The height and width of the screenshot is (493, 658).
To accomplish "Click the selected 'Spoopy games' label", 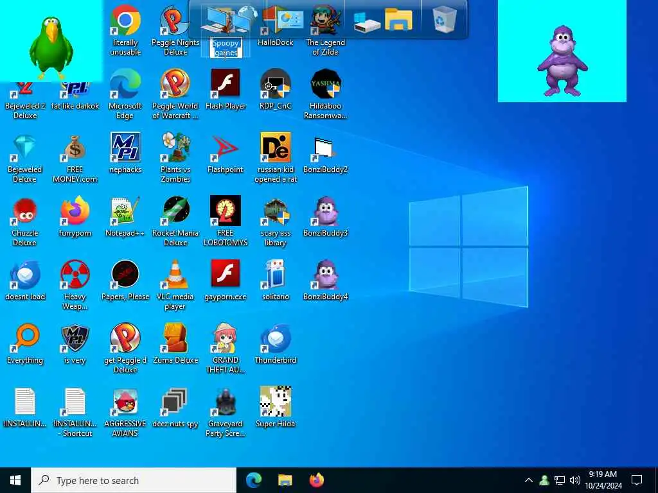I will tap(226, 48).
